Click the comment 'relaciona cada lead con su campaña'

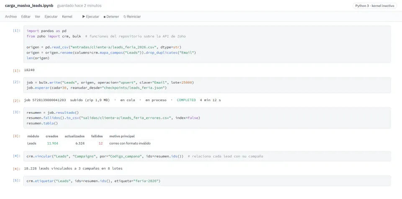pos(225,156)
